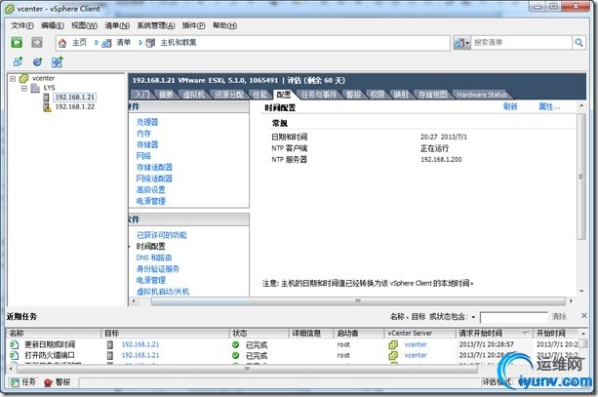This screenshot has width=598, height=397.
Task: Click target host icon in first task row
Action: (110, 344)
